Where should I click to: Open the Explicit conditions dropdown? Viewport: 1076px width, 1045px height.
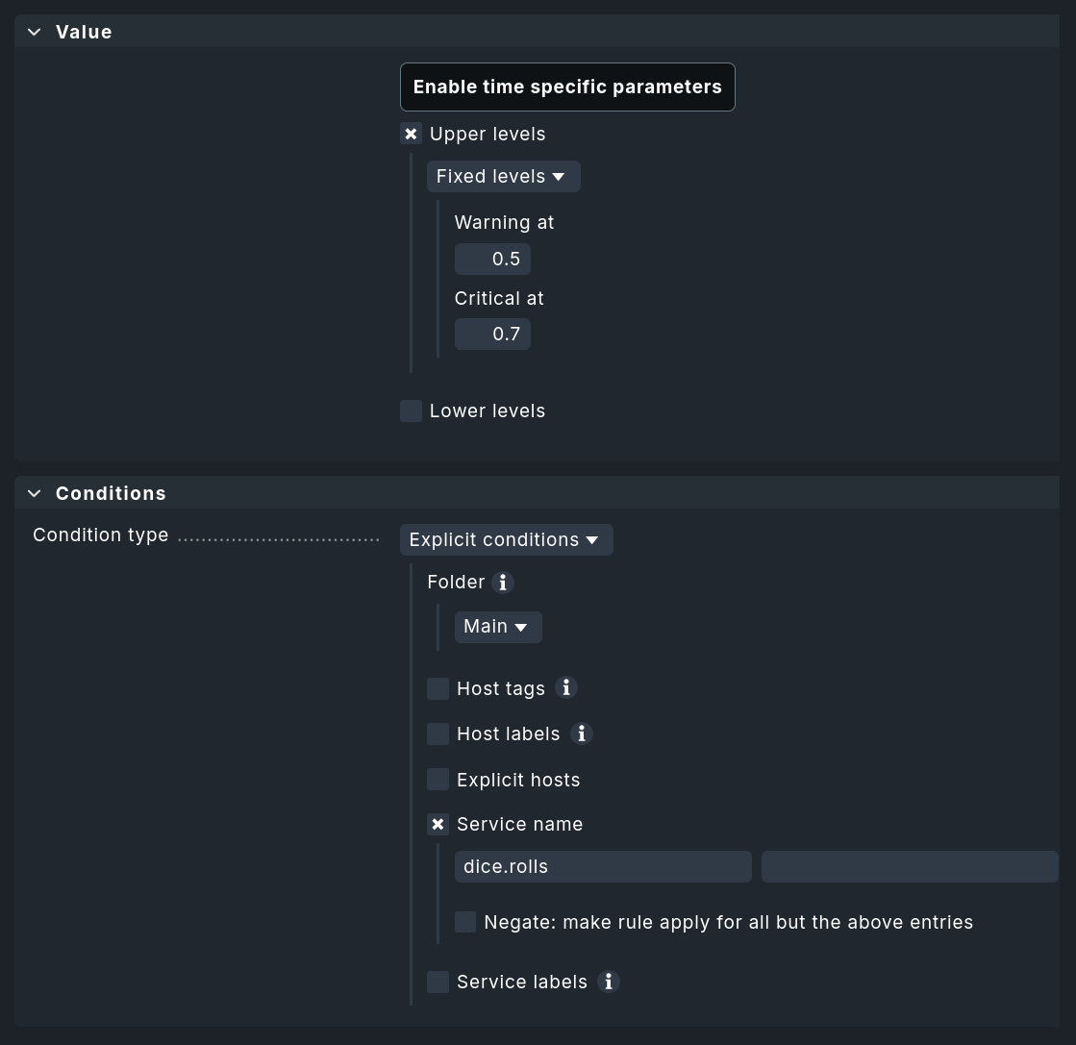(x=506, y=540)
